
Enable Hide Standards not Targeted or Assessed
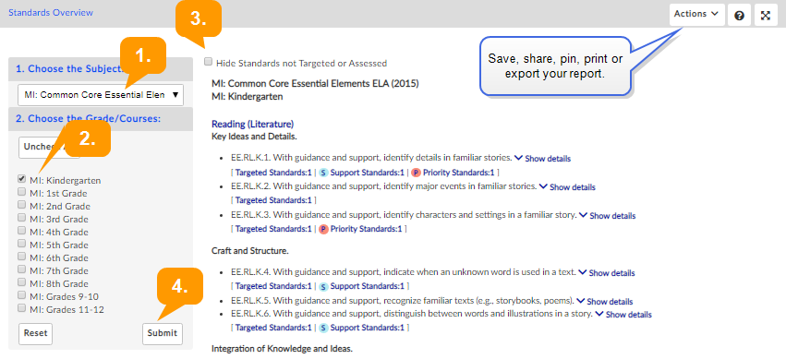click(x=208, y=62)
